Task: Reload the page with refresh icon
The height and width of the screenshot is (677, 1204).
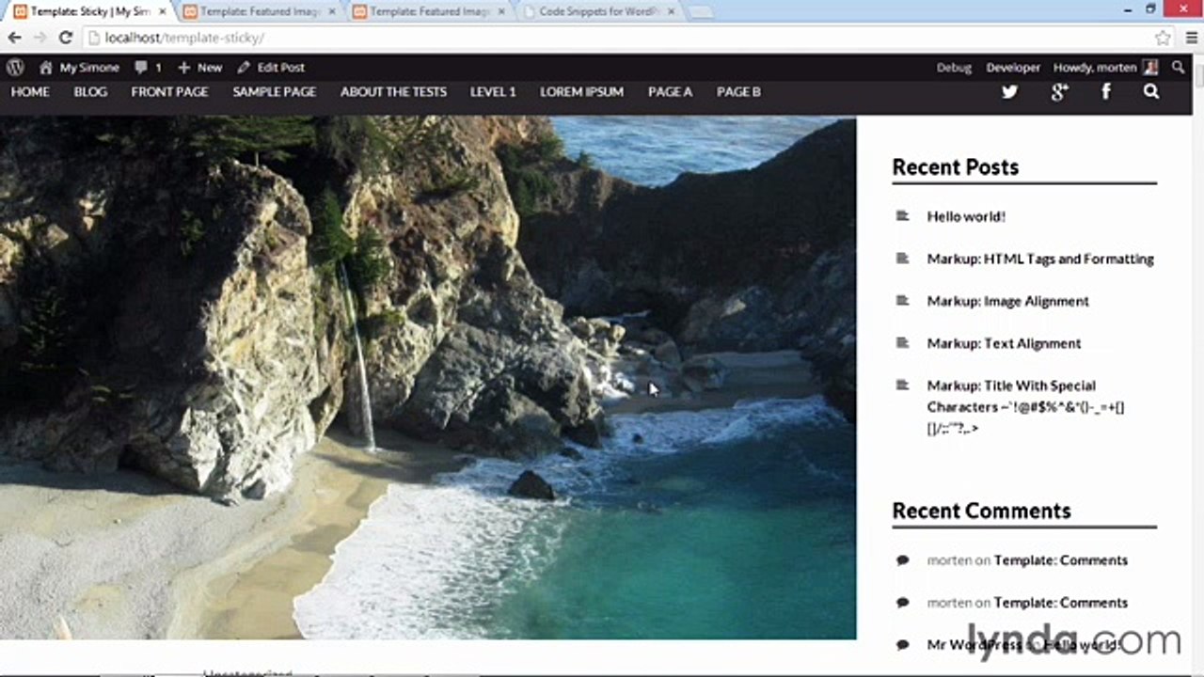Action: pos(65,38)
